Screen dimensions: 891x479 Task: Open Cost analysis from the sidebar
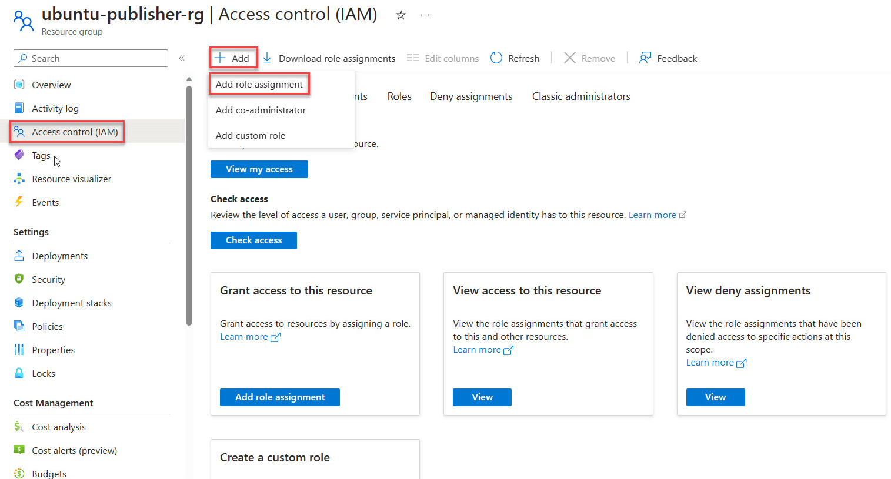[x=19, y=427]
